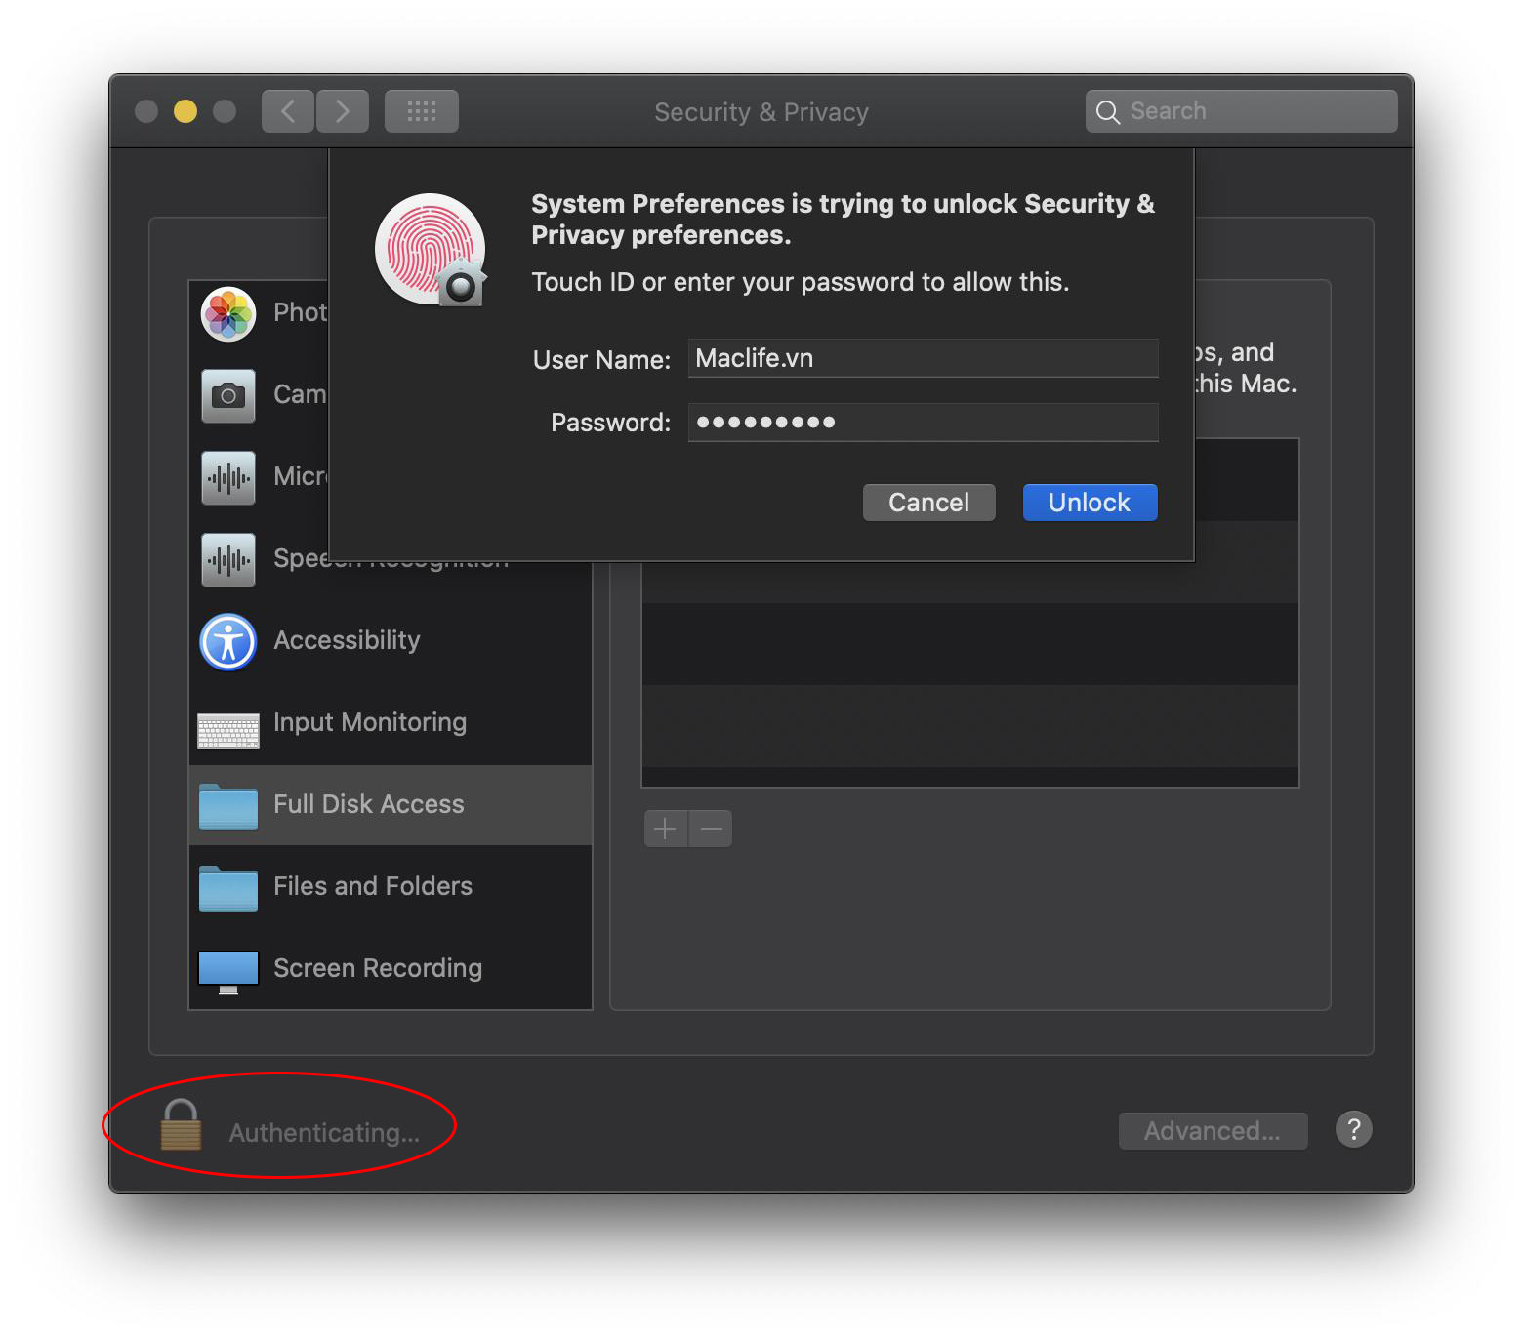Open the Show All preferences grid
The width and height of the screenshot is (1523, 1337).
pos(421,110)
